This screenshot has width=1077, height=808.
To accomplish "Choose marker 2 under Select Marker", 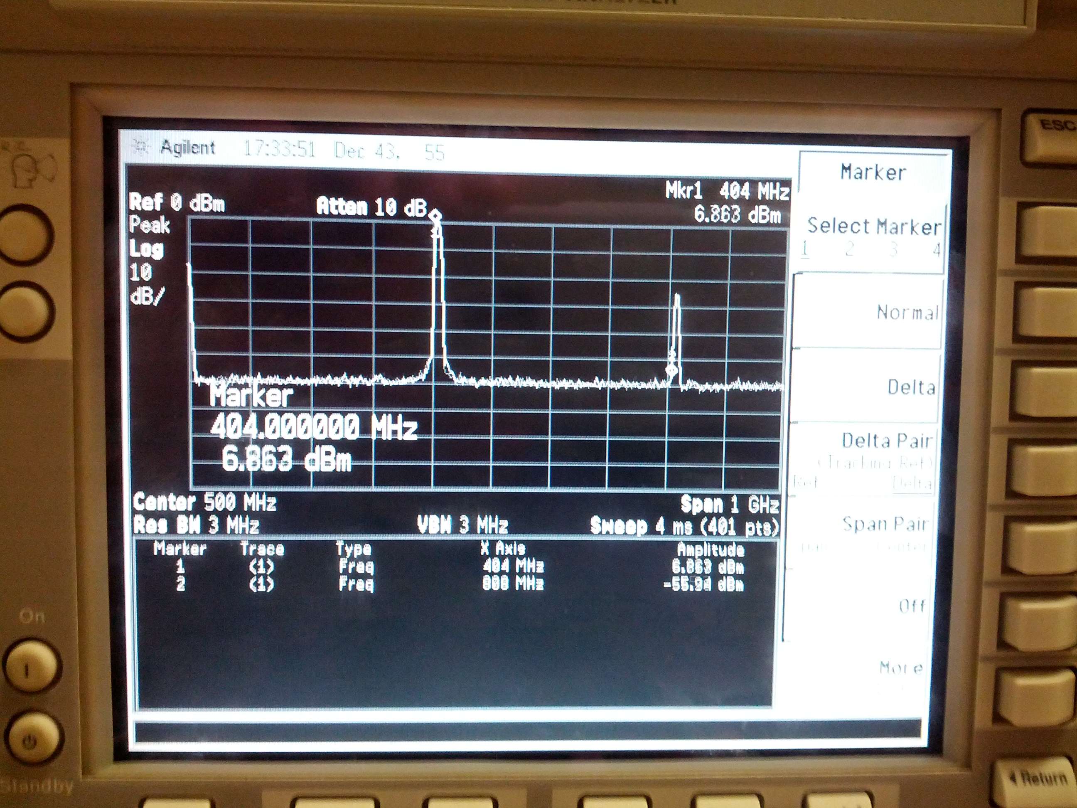I will tap(850, 249).
